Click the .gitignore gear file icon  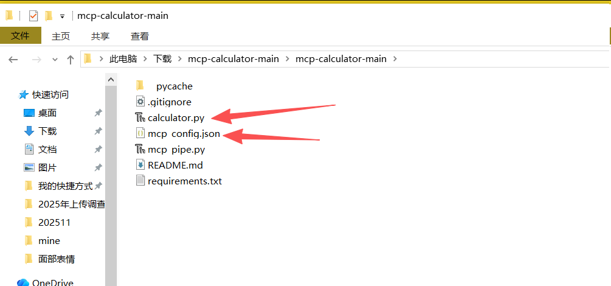click(140, 102)
